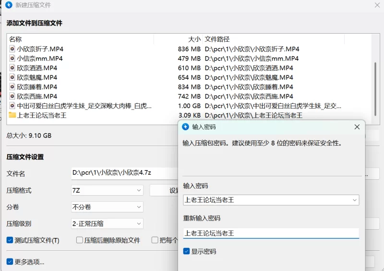This screenshot has width=384, height=271.
Task: Disable the 测试压缩文件(T) checkbox
Action: point(10,240)
